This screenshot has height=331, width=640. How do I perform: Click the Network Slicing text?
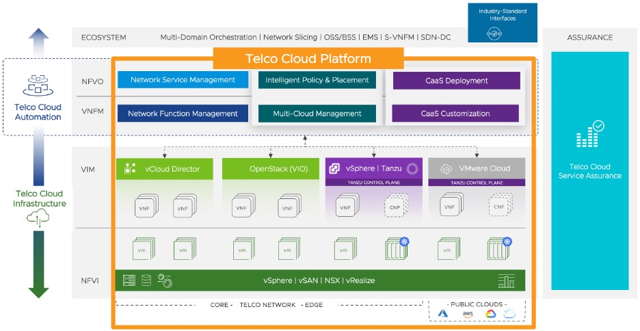(x=290, y=37)
